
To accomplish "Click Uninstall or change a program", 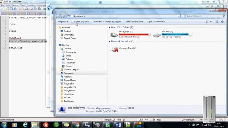I will coord(108,22).
